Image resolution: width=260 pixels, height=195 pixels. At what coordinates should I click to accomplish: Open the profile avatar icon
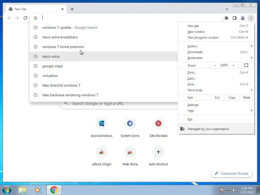242,18
